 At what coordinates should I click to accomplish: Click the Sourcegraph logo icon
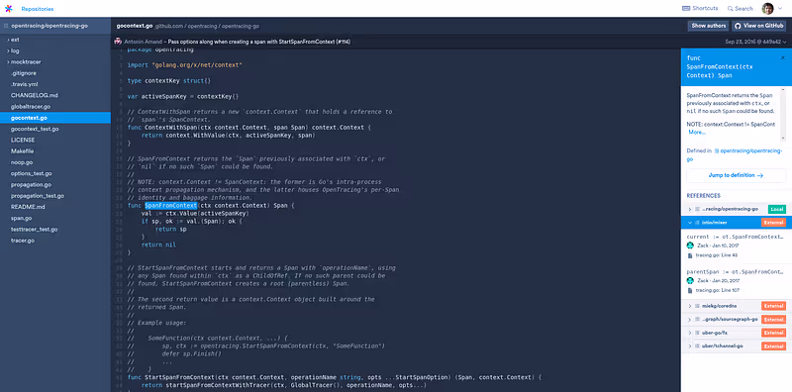coord(8,9)
